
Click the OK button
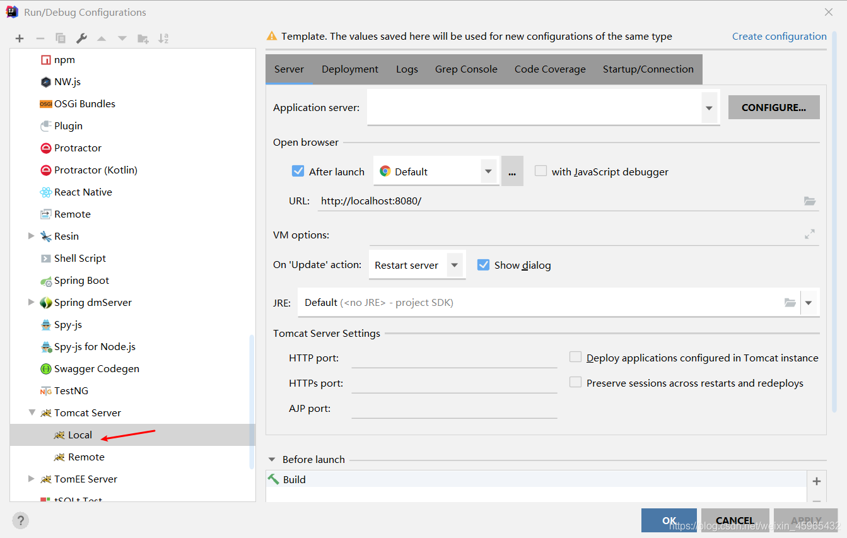tap(669, 520)
